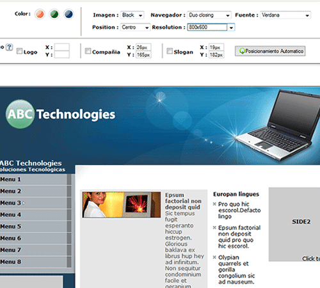The image size is (320, 288).
Task: Select the blue color theme ball
Action: (x=68, y=14)
